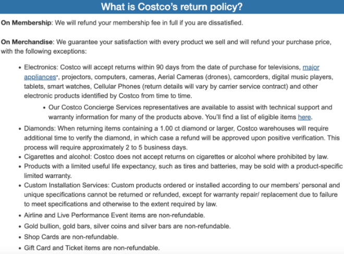
Task: Click the "Custom Installation Services:" bullet heading
Action: [67, 185]
